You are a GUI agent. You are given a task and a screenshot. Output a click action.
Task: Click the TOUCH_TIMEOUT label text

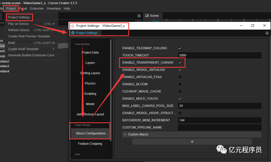click(x=135, y=55)
